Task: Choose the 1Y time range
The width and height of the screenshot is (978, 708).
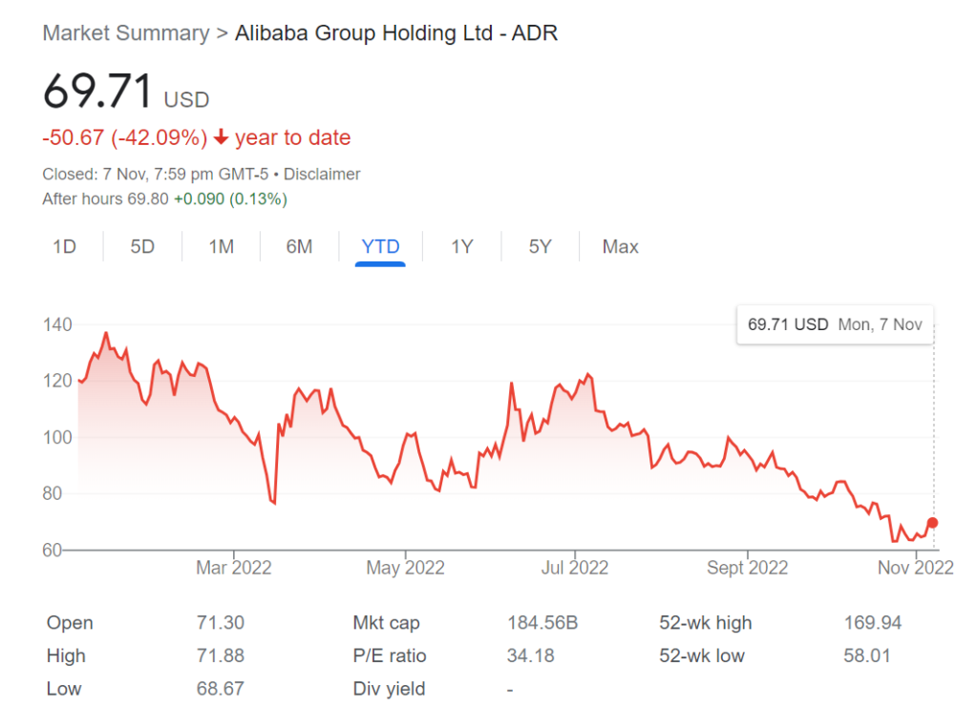Action: point(462,247)
